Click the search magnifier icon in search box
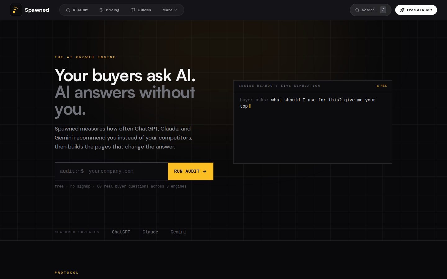 coord(357,10)
